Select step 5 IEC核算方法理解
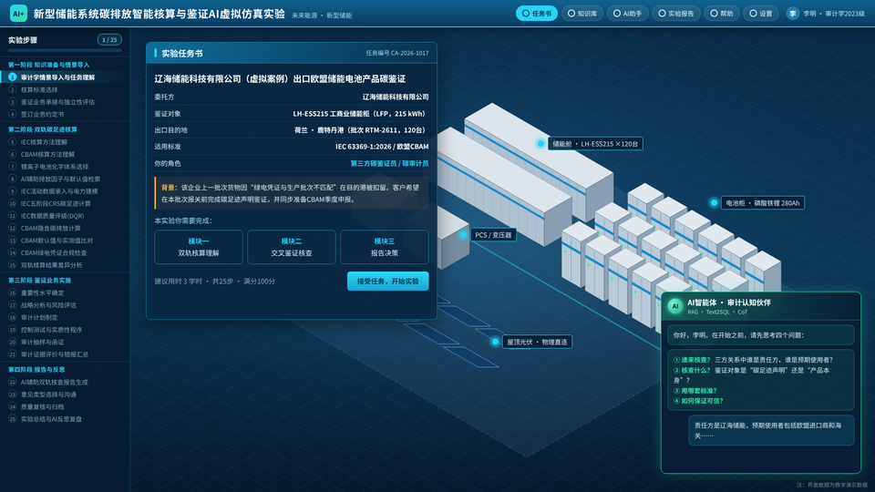The image size is (875, 492). [x=65, y=142]
